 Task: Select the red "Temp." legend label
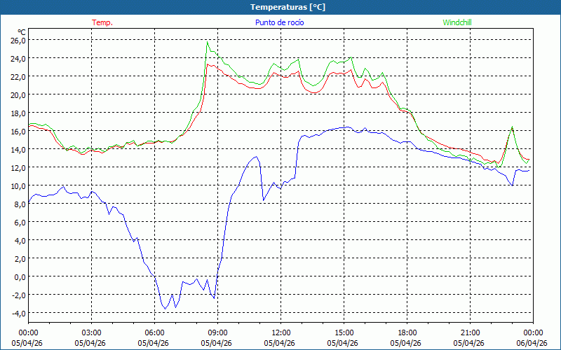point(102,22)
